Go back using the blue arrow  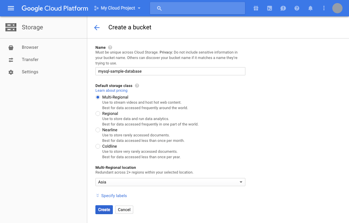(x=97, y=27)
